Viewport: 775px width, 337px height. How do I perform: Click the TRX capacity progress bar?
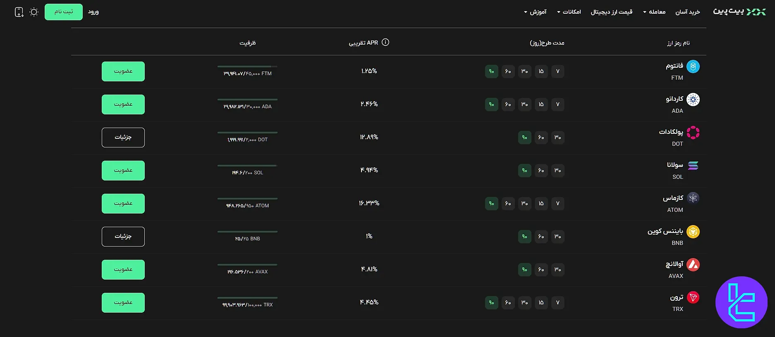pyautogui.click(x=247, y=298)
